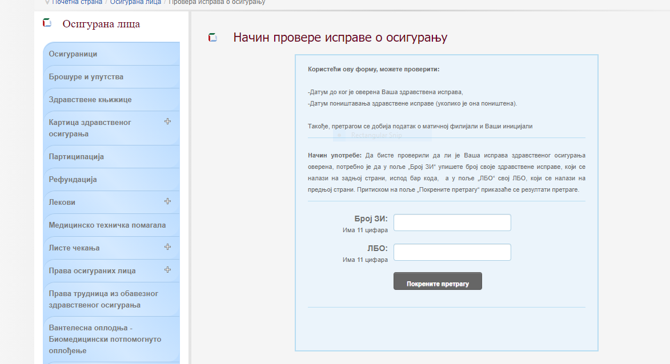Viewport: 670px width, 364px height.
Task: Open the Осигураници sidebar item
Action: pos(111,54)
